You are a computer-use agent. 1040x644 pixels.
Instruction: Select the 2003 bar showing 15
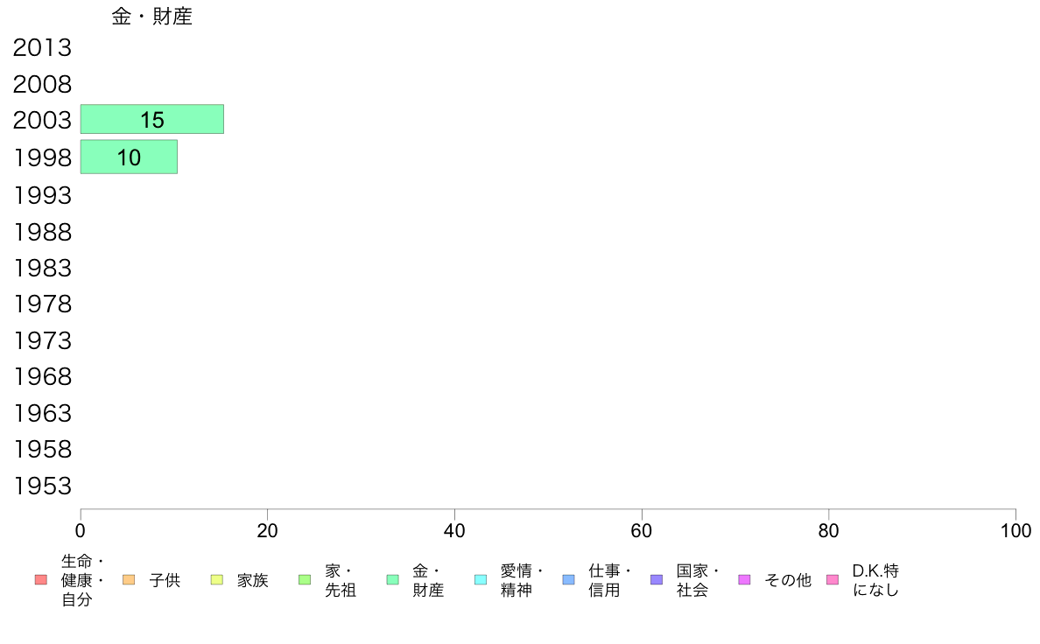click(x=152, y=119)
